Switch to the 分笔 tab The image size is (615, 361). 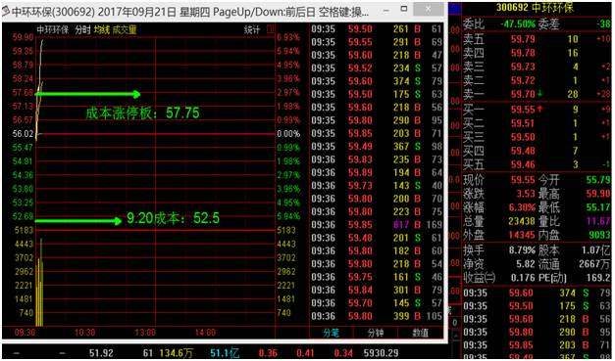[x=332, y=333]
